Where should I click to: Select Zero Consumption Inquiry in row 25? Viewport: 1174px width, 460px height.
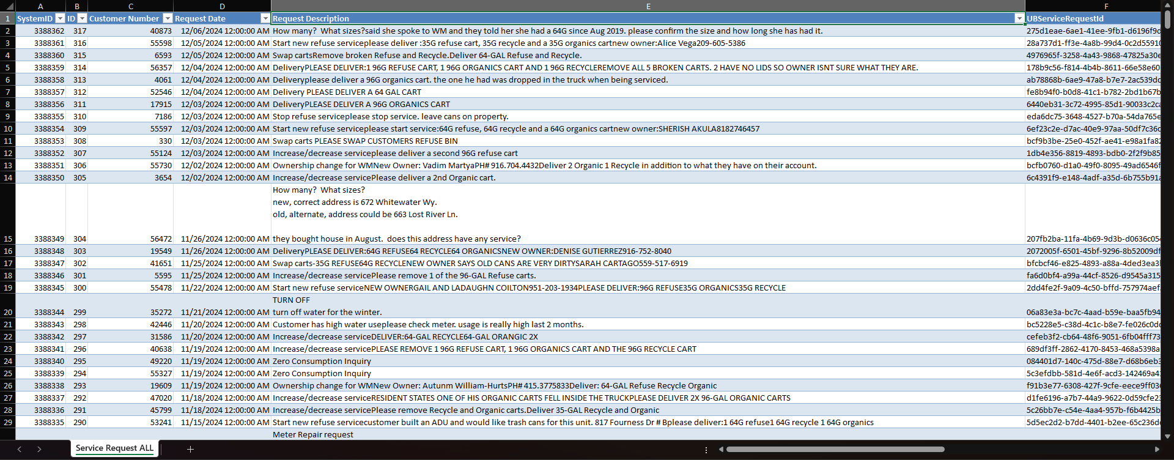tap(648, 373)
